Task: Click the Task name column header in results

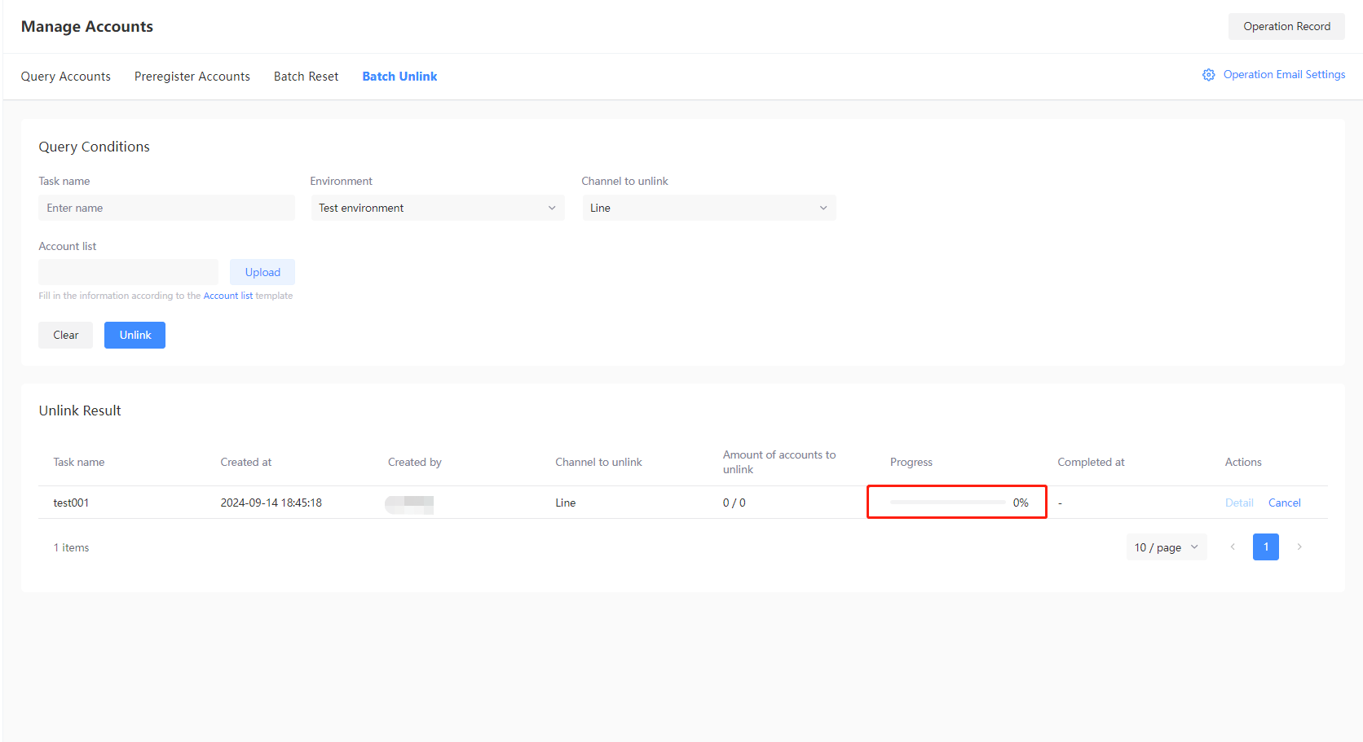Action: 79,462
